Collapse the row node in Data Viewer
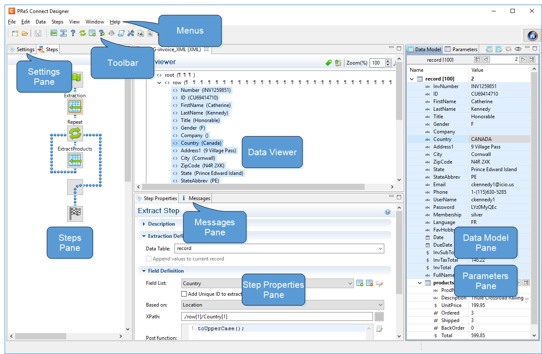 tap(159, 83)
